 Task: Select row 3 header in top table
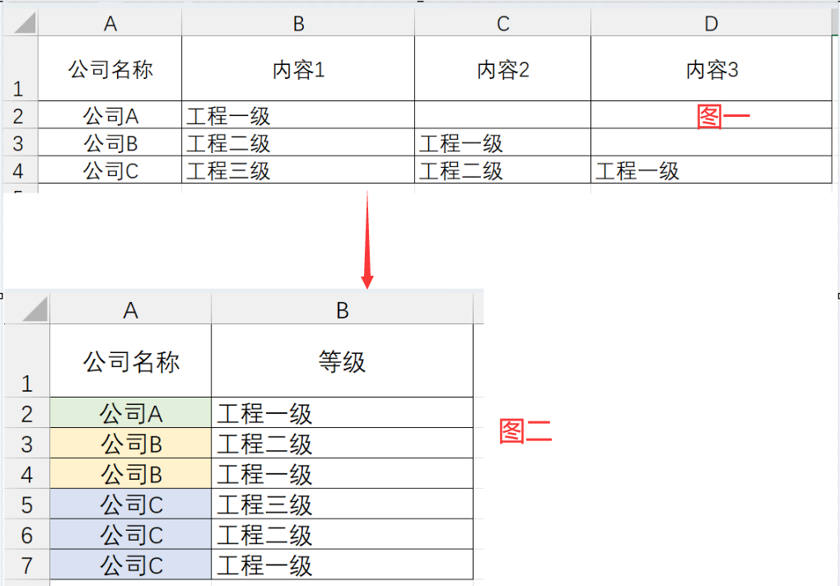click(x=19, y=143)
